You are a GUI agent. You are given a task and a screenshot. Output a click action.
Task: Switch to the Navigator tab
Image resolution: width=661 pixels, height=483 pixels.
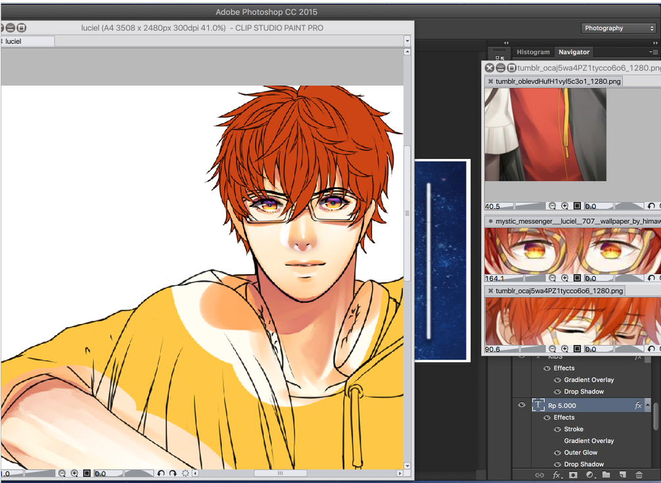click(574, 52)
